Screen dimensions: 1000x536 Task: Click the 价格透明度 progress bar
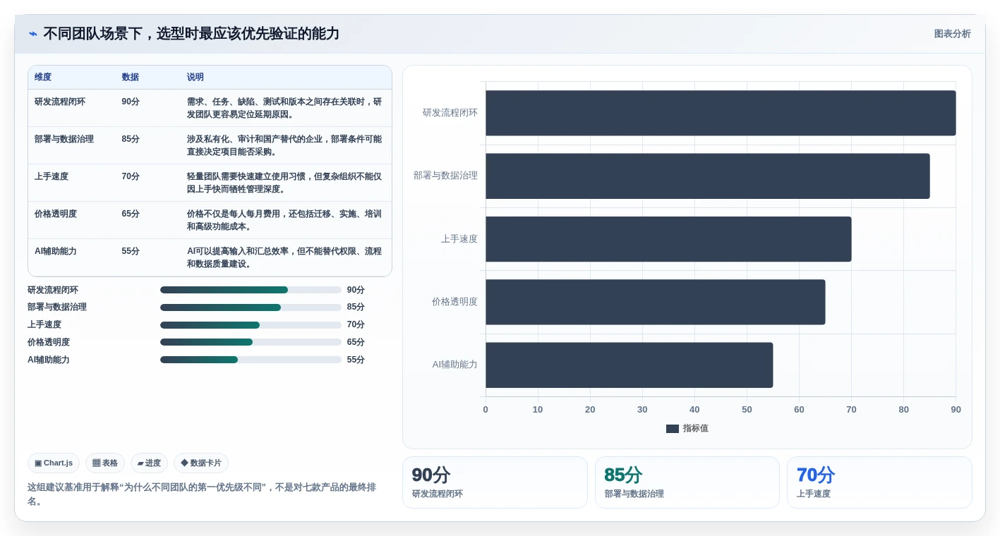click(x=251, y=342)
